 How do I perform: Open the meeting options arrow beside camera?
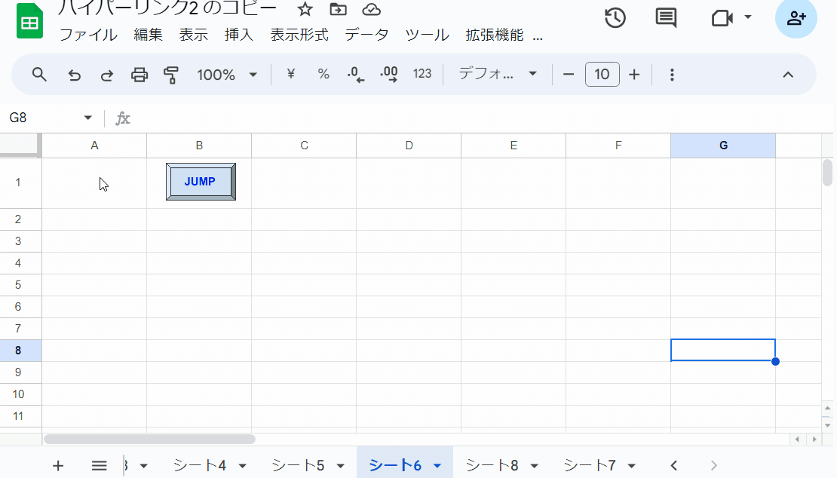pos(748,17)
